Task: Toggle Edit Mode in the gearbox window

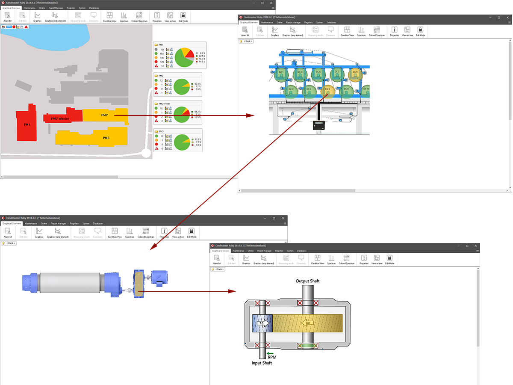Action: tap(390, 260)
